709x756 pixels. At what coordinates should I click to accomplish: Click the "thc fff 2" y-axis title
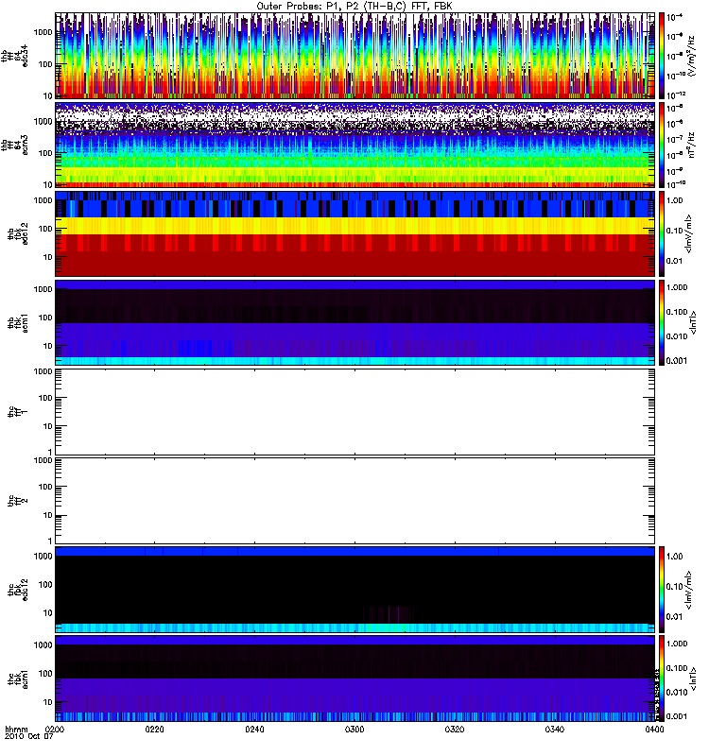pyautogui.click(x=18, y=501)
